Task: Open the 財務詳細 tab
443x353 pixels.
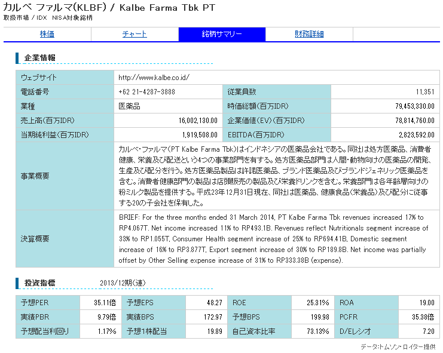Action: 309,34
